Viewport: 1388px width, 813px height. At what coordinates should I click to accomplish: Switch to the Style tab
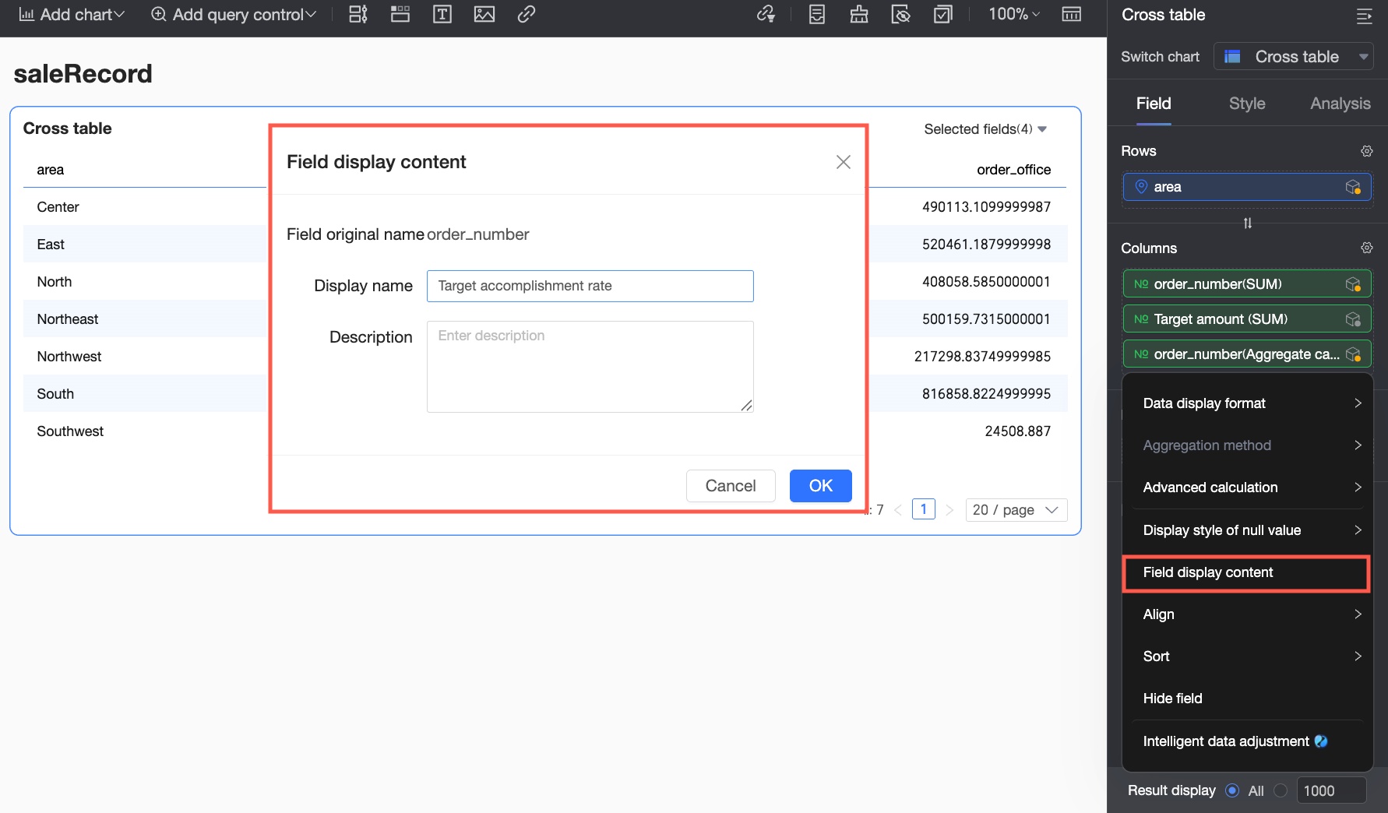1247,104
